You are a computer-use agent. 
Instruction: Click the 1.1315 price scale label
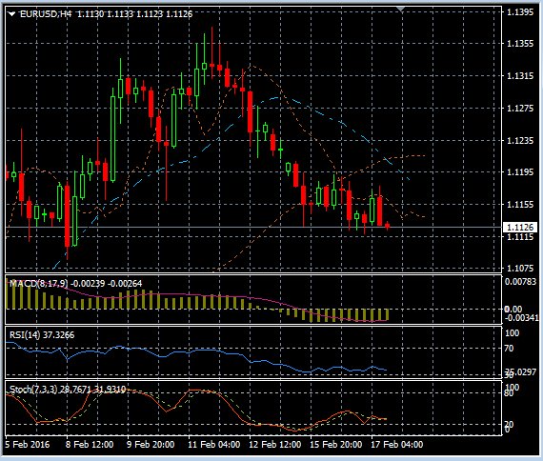520,76
